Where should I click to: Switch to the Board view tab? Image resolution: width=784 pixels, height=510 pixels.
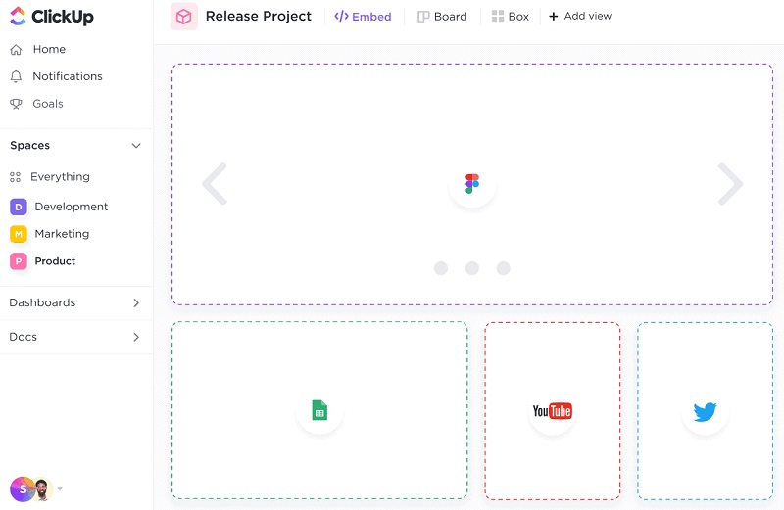[443, 17]
